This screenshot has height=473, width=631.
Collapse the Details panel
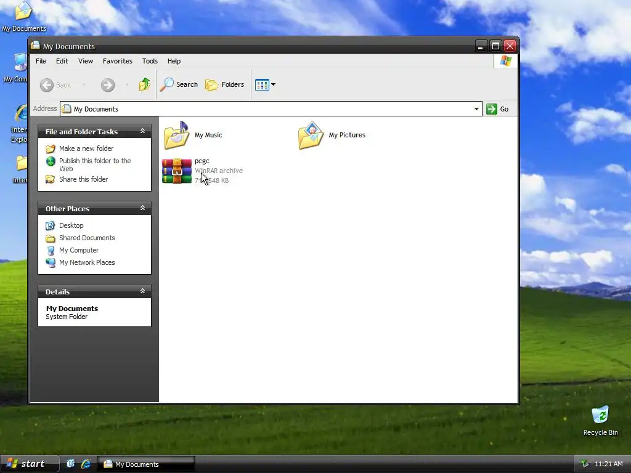142,291
